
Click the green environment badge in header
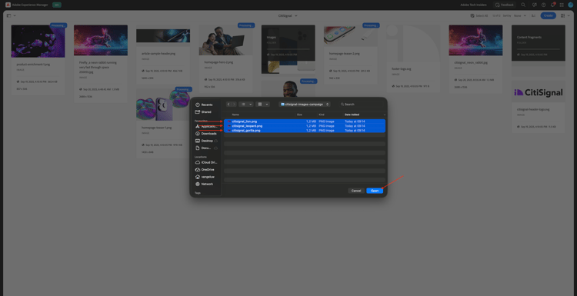pyautogui.click(x=57, y=5)
